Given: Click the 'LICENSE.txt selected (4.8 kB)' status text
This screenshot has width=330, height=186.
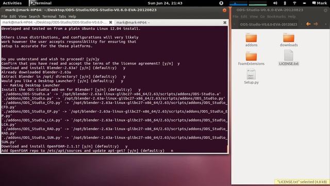Looking at the screenshot, I should pos(302,182).
